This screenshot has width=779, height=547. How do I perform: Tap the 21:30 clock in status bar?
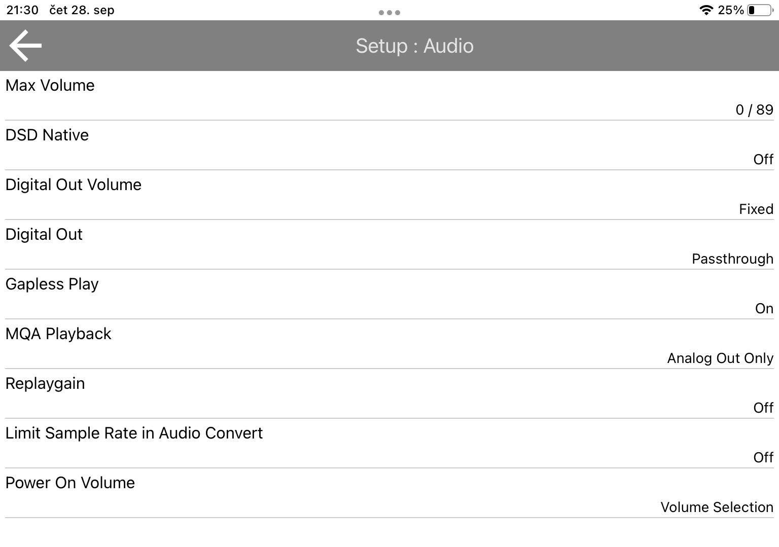click(22, 10)
